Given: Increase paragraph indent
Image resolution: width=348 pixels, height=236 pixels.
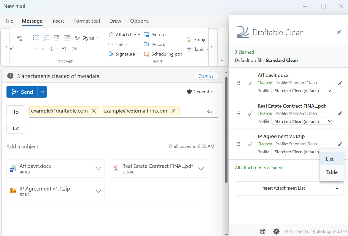Looking at the screenshot, I should [x=67, y=38].
